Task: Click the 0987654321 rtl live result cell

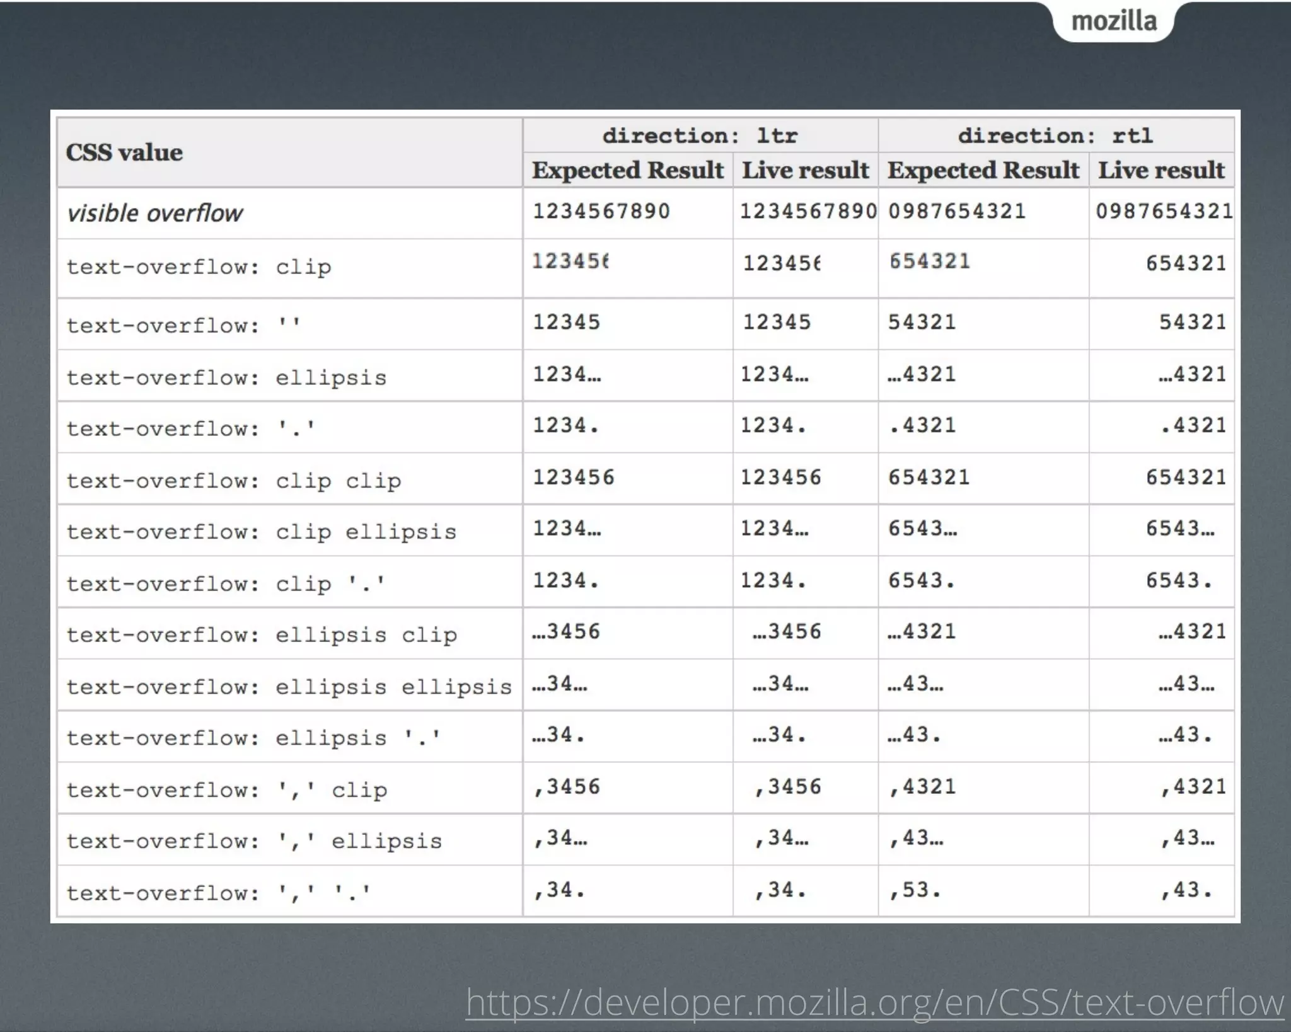Action: tap(1164, 211)
